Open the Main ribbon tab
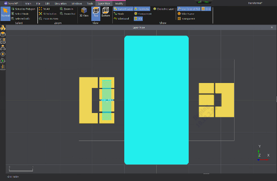The width and height of the screenshot is (277, 181). (x=28, y=3)
